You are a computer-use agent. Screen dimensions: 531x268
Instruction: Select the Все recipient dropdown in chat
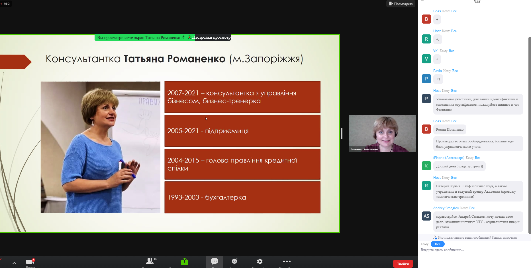pos(438,244)
